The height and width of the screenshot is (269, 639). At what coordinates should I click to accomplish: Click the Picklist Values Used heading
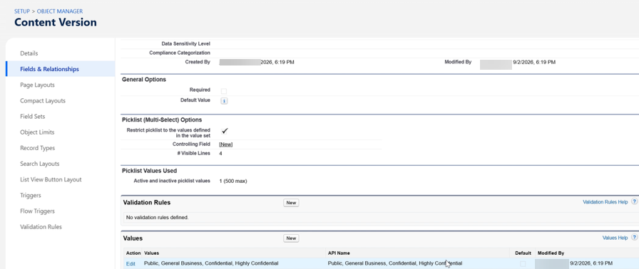pos(149,171)
